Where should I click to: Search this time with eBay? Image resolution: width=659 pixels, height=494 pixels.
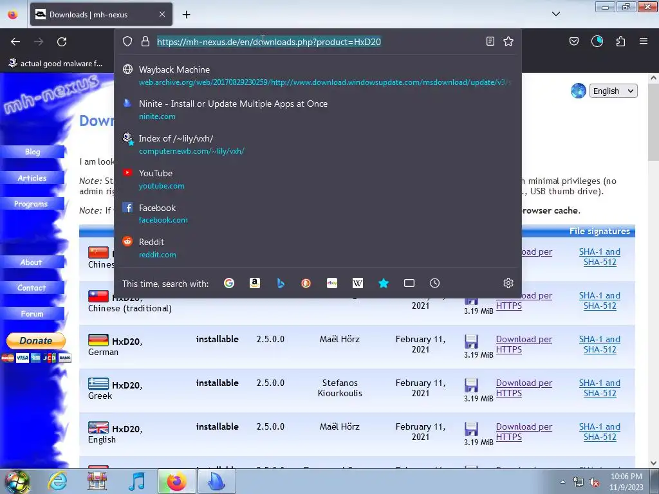click(x=332, y=283)
